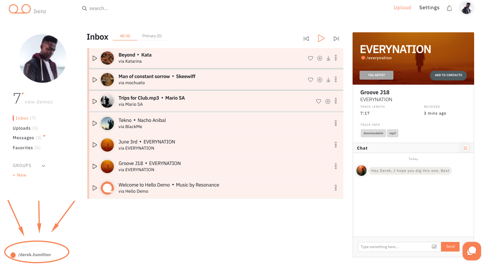Click the downloadable tag
The height and width of the screenshot is (265, 488).
[x=373, y=133]
